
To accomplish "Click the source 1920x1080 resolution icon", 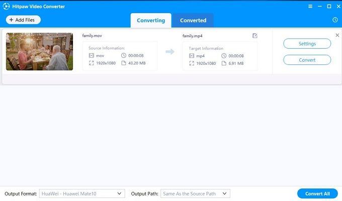I will pyautogui.click(x=92, y=63).
